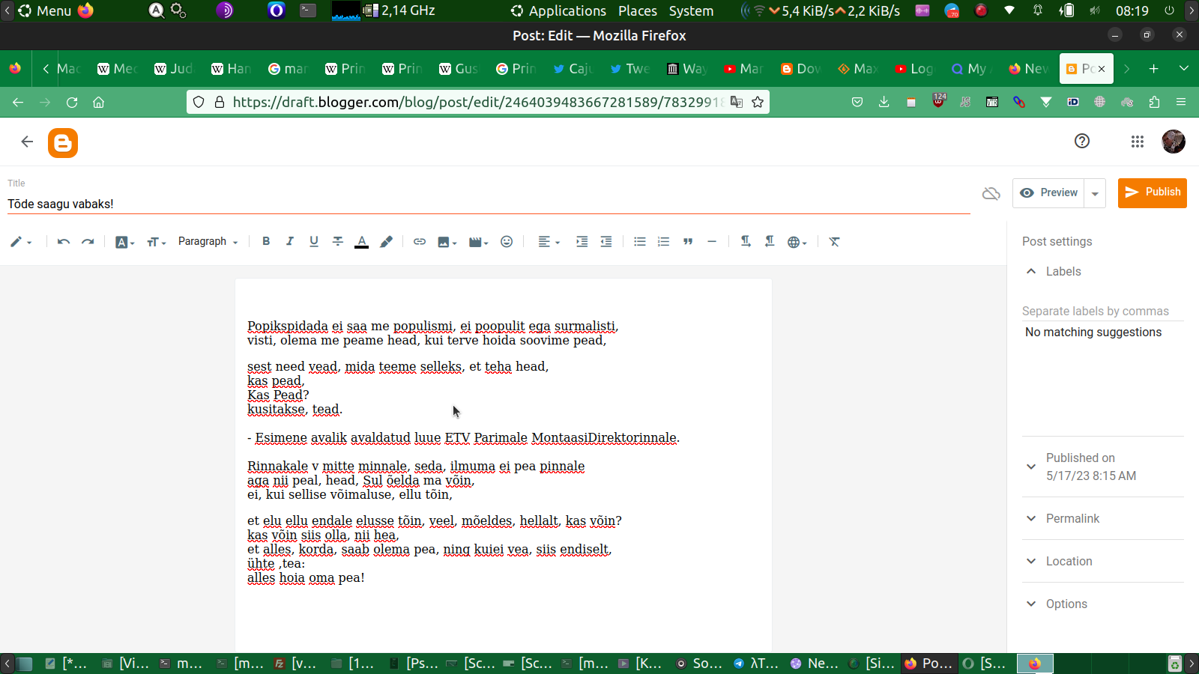
Task: Insert a numbered list
Action: coord(664,242)
